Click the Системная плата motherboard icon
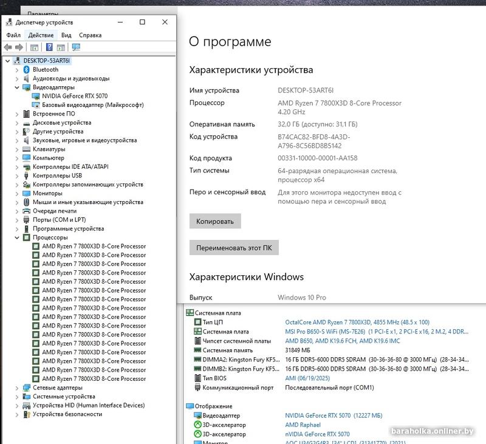The image size is (486, 444). (190, 313)
